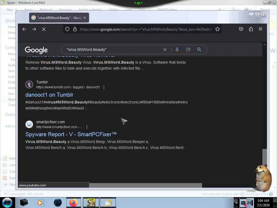Click the Tumblr site favicon

[x=29, y=84]
